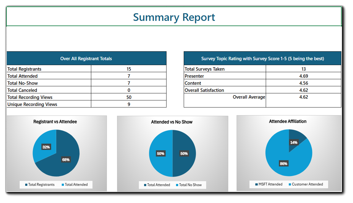Viewport: 353px width, 203px height.
Task: Select the Overall Average label cell
Action: [249, 97]
